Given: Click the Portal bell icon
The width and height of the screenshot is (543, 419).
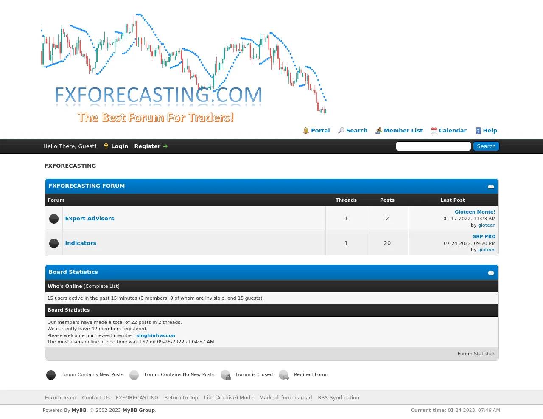Looking at the screenshot, I should [x=306, y=131].
